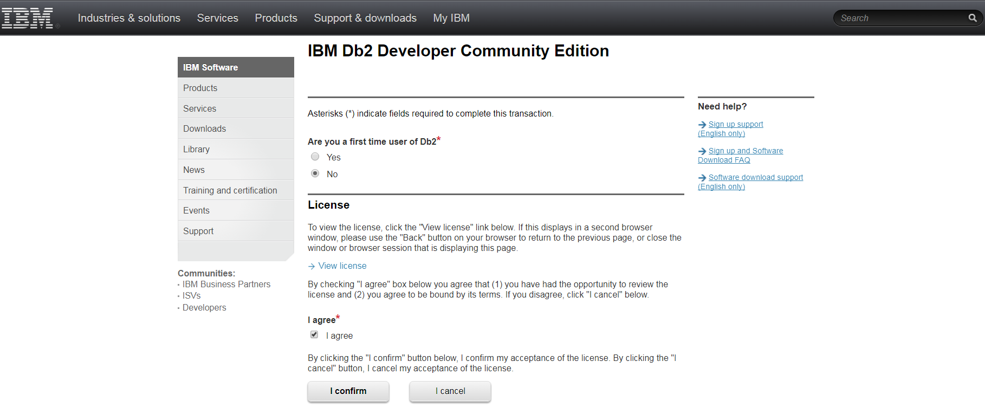The height and width of the screenshot is (413, 985).
Task: Click the search magnifier icon
Action: pyautogui.click(x=973, y=18)
